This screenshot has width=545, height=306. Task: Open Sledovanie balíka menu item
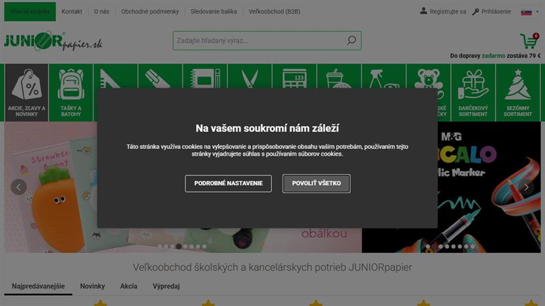click(x=214, y=12)
